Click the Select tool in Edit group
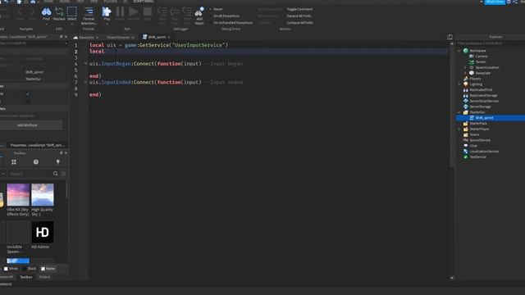525x295 pixels. (x=71, y=14)
